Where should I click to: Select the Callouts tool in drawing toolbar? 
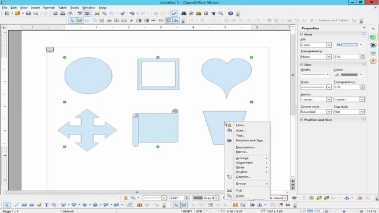coord(106,205)
